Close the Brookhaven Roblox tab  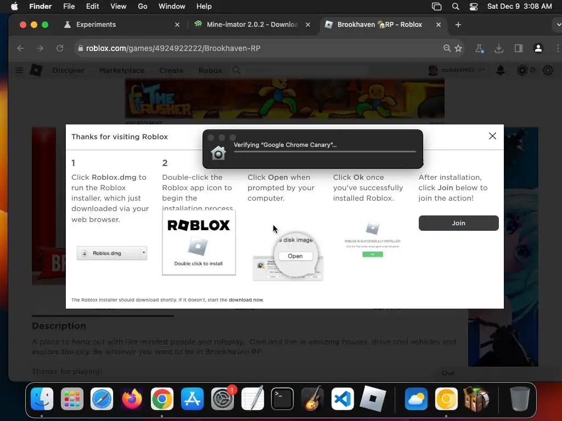pyautogui.click(x=439, y=25)
